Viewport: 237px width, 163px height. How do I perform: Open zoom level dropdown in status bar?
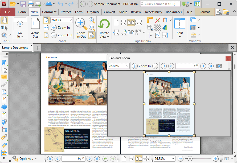pos(173,159)
